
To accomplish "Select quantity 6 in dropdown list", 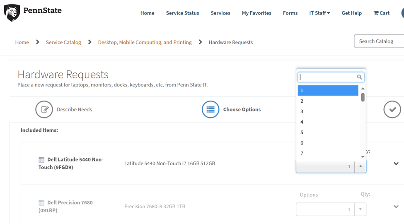I will (328, 143).
